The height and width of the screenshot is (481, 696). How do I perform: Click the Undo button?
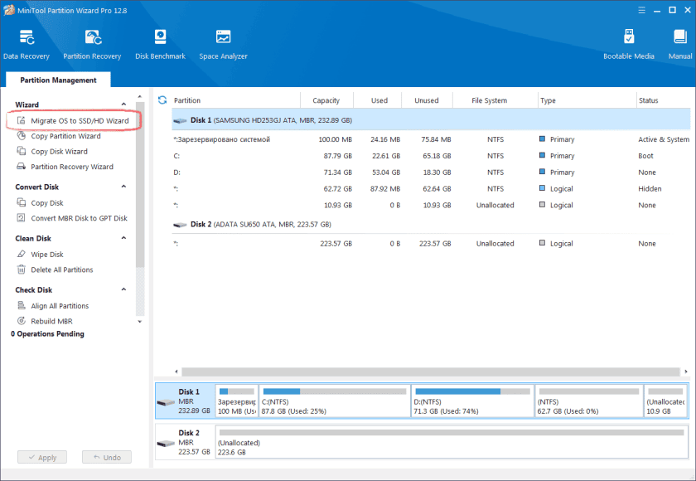point(106,457)
